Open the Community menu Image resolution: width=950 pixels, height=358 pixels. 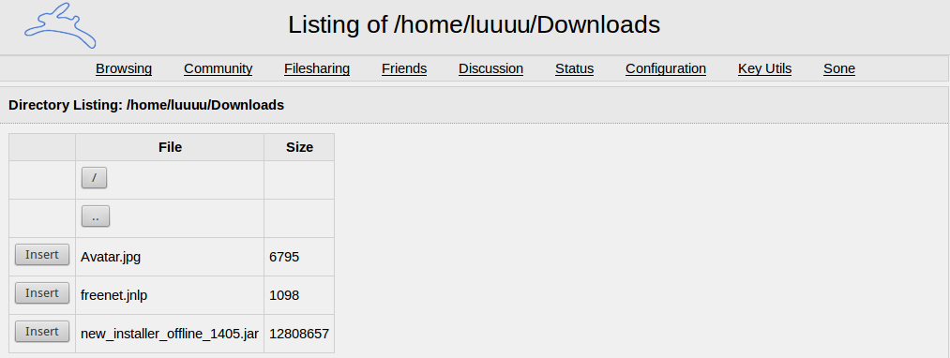219,68
